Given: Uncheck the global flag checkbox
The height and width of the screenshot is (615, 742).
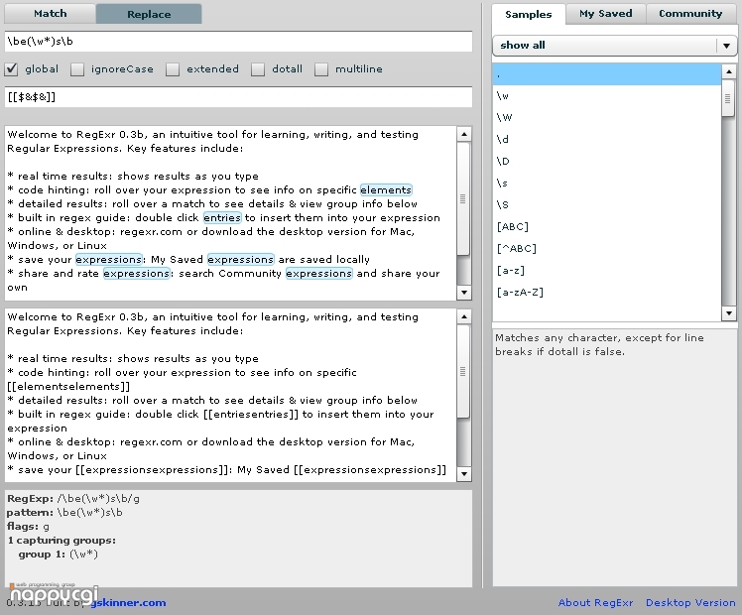Looking at the screenshot, I should click(x=11, y=69).
